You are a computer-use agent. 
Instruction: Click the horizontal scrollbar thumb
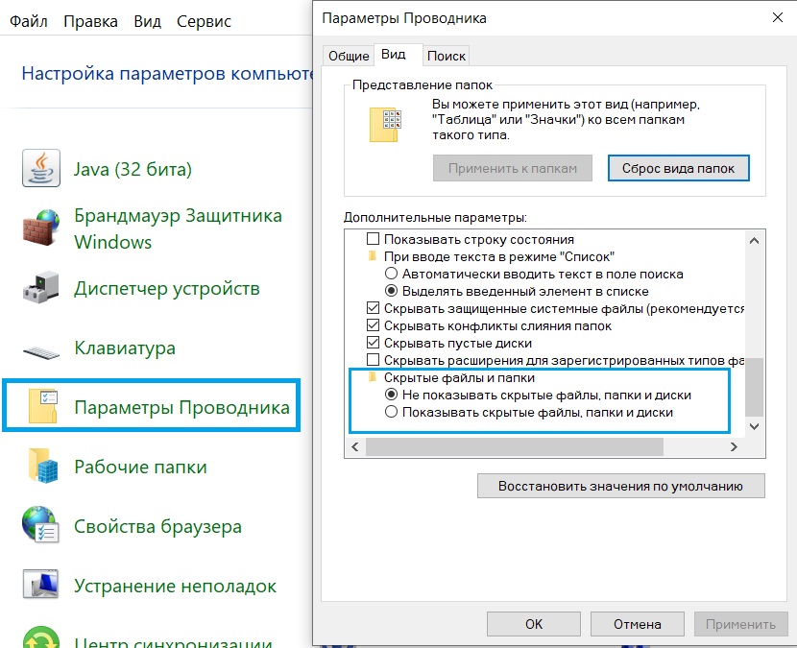pos(515,446)
